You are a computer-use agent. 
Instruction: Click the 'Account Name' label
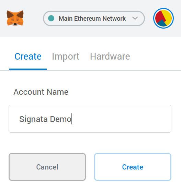click(41, 92)
